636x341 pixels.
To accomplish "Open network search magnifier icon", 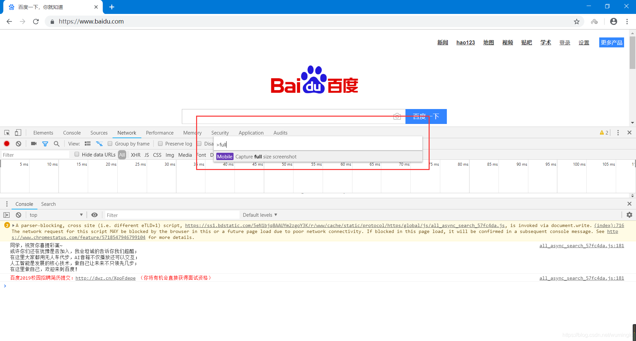I will (57, 143).
